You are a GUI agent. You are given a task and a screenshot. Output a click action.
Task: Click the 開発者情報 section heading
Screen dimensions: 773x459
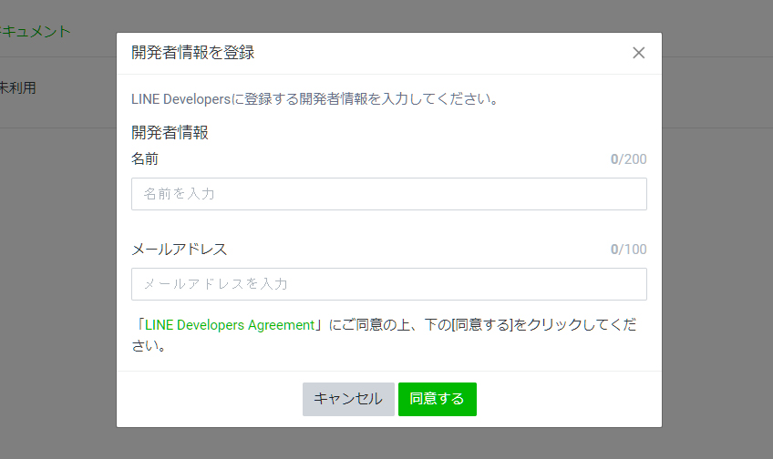pos(170,132)
